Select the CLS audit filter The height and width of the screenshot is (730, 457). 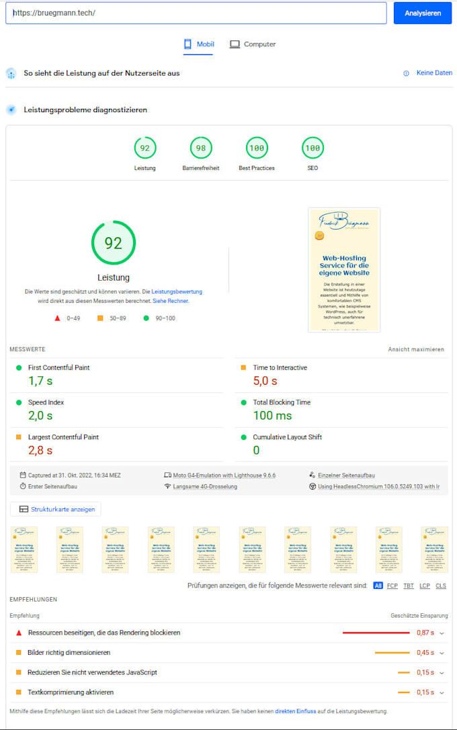point(441,586)
